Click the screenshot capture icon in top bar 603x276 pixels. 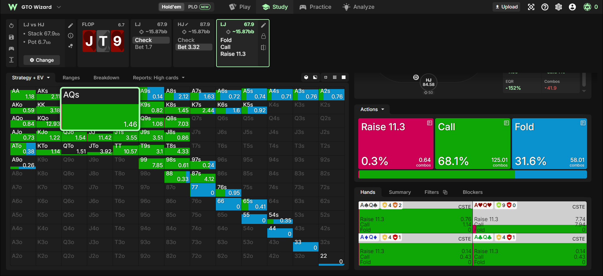pos(531,7)
